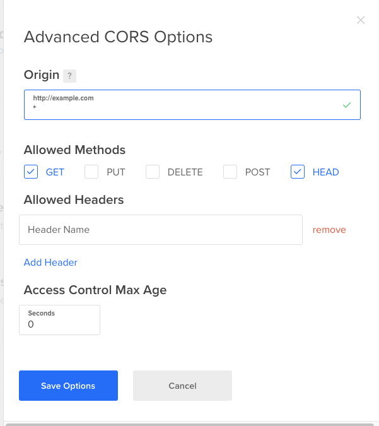Click the Add Header link

pyautogui.click(x=50, y=263)
